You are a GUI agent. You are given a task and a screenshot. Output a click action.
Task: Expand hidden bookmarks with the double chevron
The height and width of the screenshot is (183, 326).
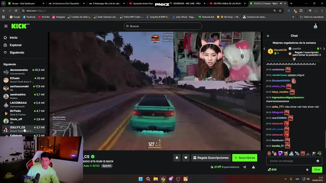[x=293, y=17]
